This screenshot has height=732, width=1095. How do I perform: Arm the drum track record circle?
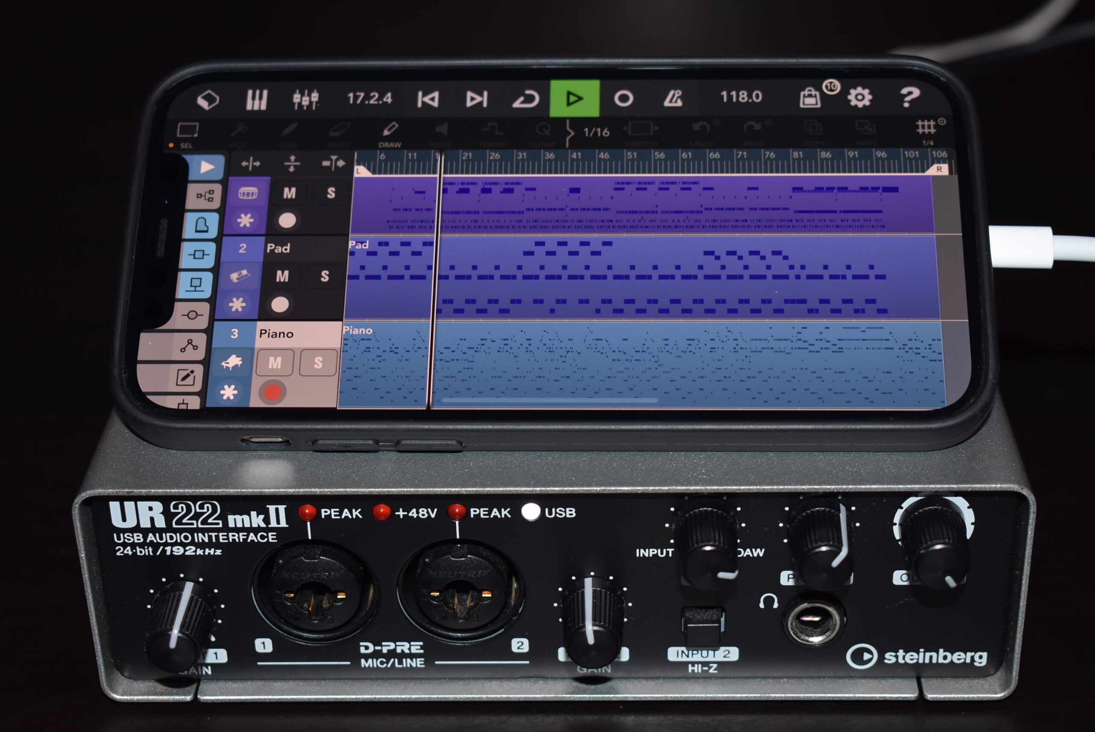287,221
